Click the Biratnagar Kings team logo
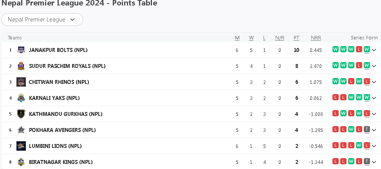This screenshot has width=381, height=169. coord(21,162)
